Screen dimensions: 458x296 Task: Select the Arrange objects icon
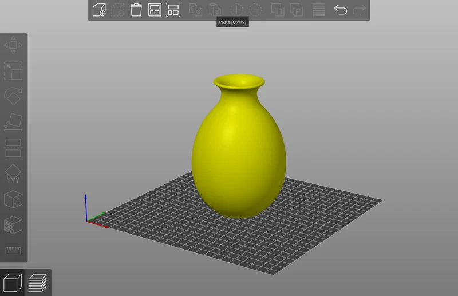[x=155, y=10]
